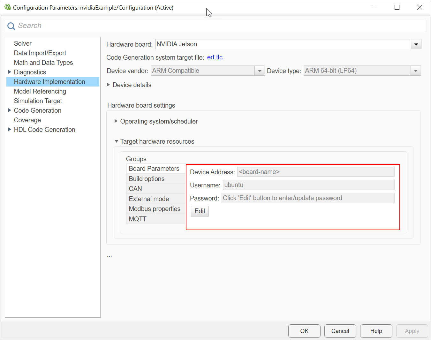Viewport: 431px width, 340px height.
Task: Click the Edit password button
Action: click(200, 211)
